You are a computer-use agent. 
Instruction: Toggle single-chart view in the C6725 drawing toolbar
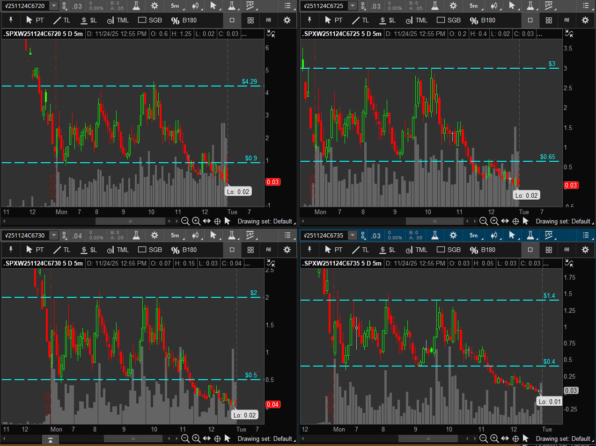pos(530,20)
